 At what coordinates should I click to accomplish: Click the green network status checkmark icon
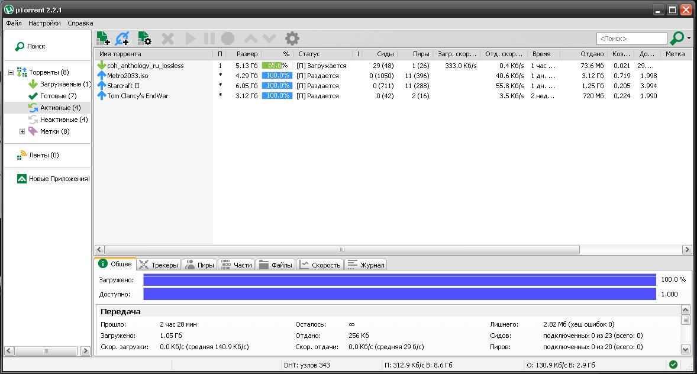point(673,365)
